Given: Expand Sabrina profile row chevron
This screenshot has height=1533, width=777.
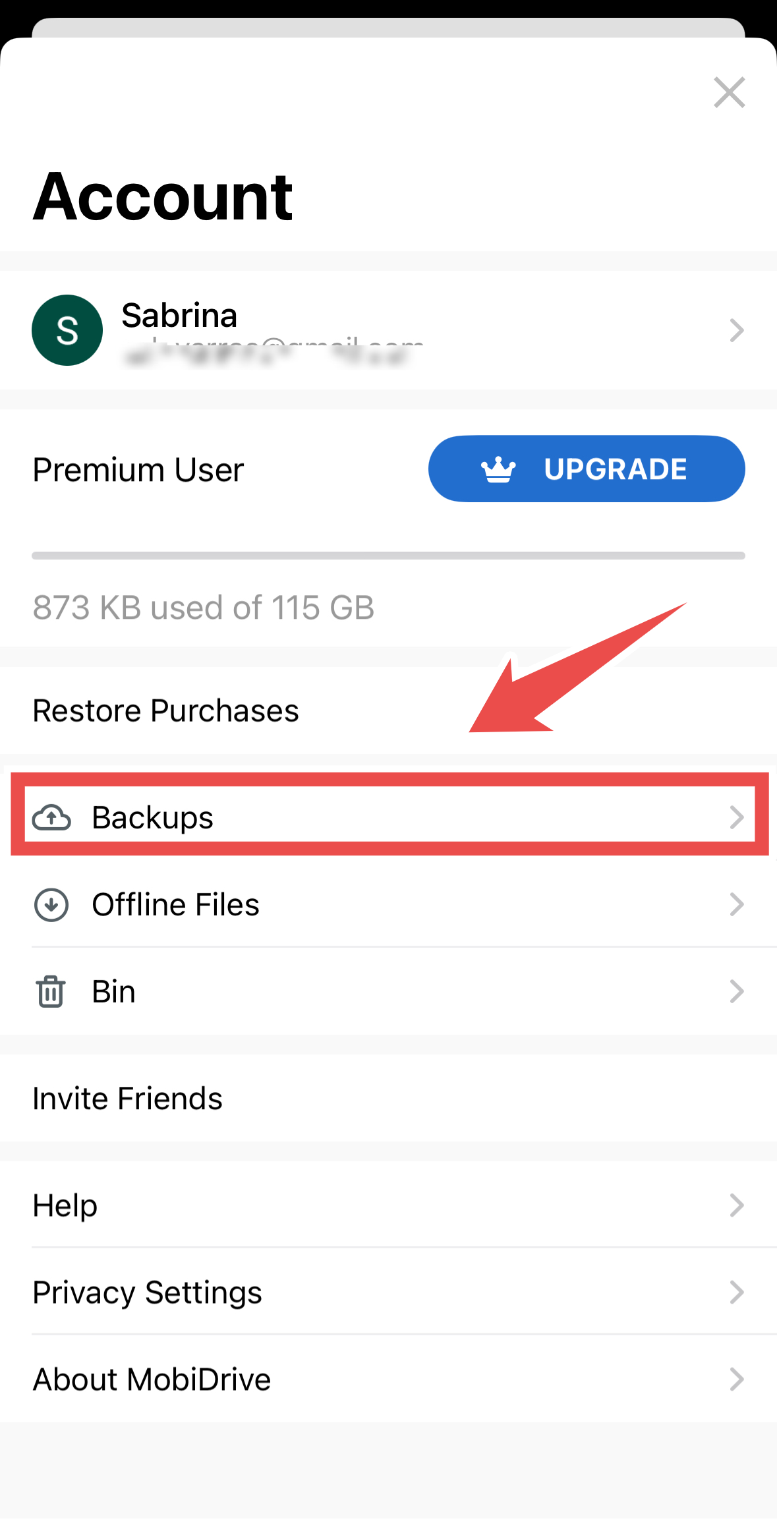Looking at the screenshot, I should pos(737,330).
